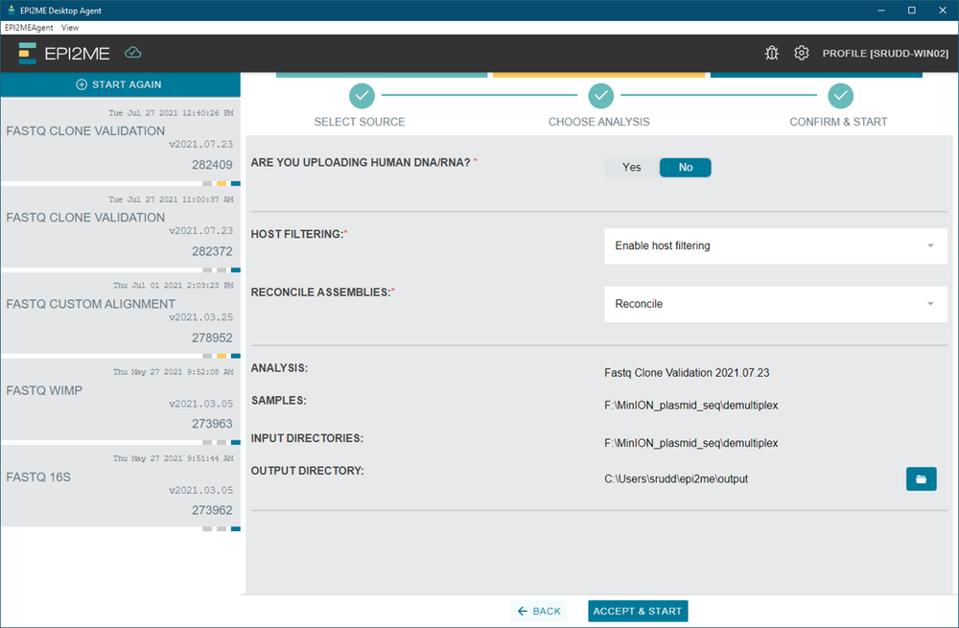Open the View menu
Viewport: 959px width, 628px height.
coord(70,28)
